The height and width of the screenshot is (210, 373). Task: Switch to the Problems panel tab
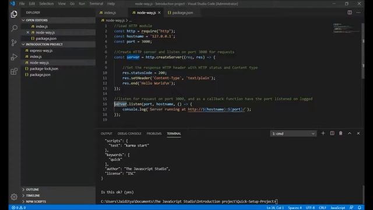(x=154, y=134)
